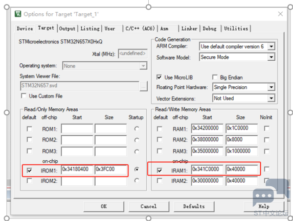Enable NoInit for RAM3
This screenshot has width=293, height=221.
pos(266,151)
